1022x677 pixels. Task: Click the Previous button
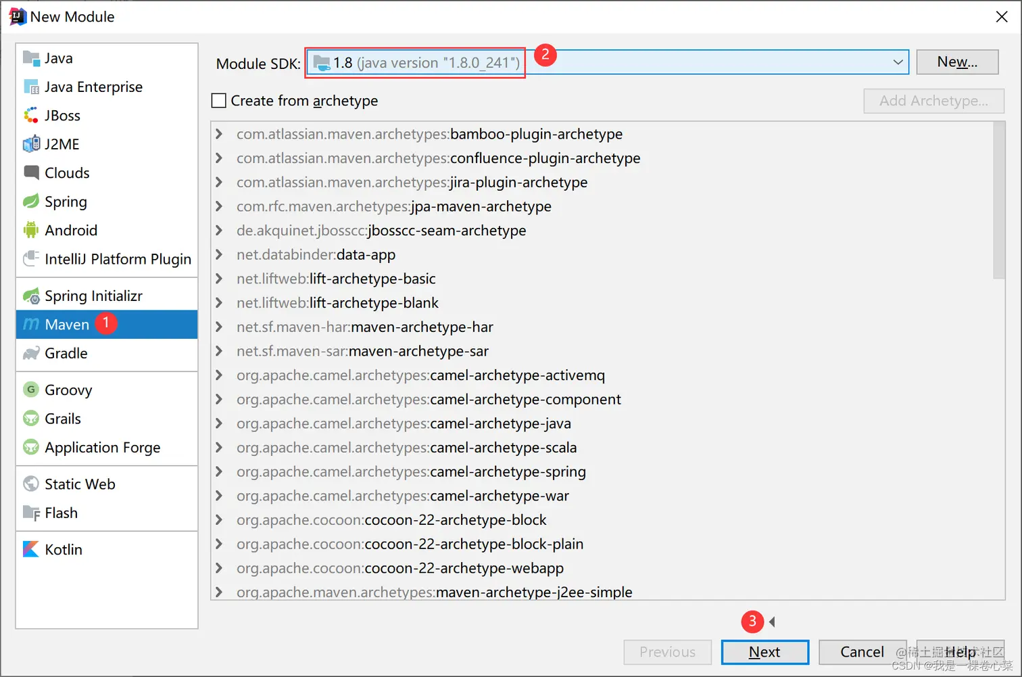tap(667, 652)
